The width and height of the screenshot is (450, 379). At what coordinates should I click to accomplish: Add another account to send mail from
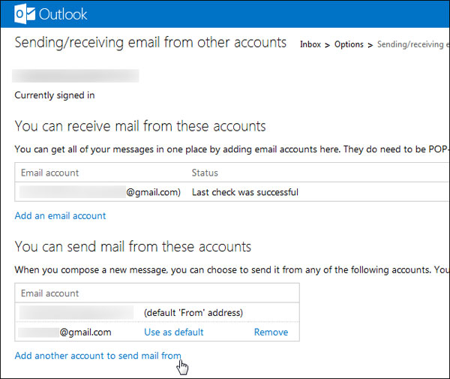[x=97, y=356]
